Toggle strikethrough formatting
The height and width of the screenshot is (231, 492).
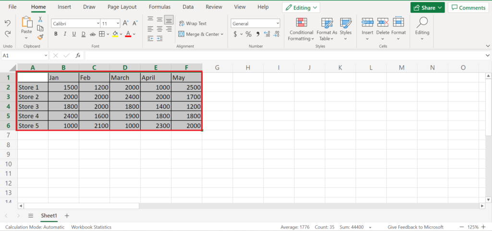pyautogui.click(x=93, y=34)
